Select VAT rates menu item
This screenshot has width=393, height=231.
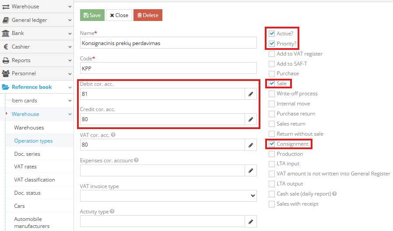(25, 167)
